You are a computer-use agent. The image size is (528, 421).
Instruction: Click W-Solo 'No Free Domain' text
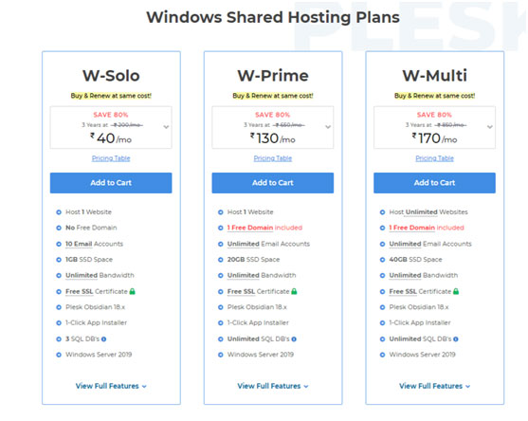[91, 228]
